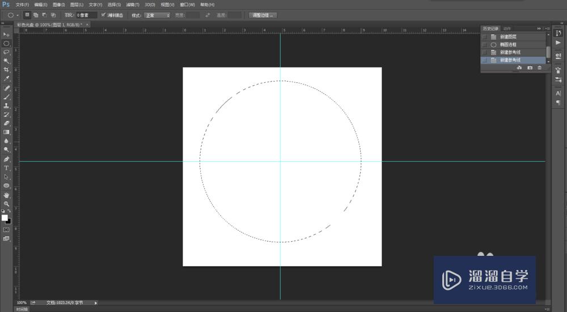Choose the Hand tool
Viewport: 567px width, 312px height.
[7, 195]
